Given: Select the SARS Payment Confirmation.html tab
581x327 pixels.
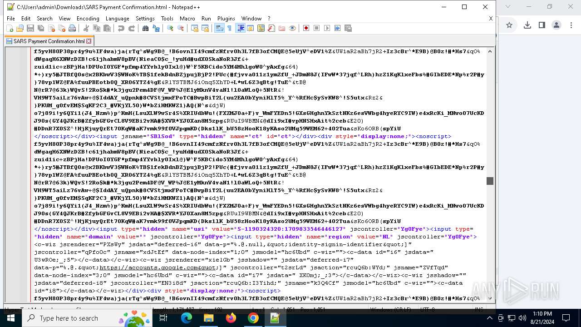Looking at the screenshot, I should coord(49,41).
